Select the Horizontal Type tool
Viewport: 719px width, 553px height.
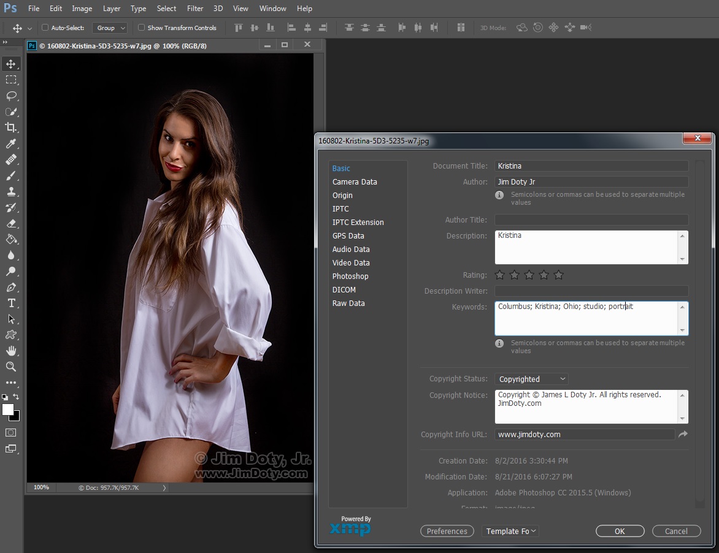tap(11, 303)
